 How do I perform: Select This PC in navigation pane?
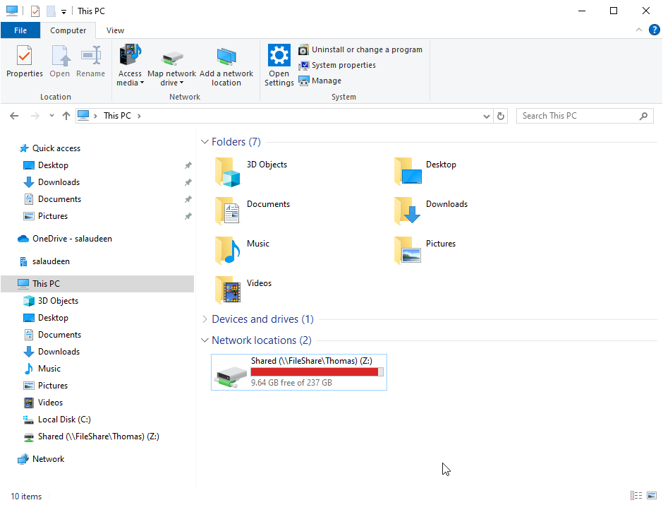point(97,284)
